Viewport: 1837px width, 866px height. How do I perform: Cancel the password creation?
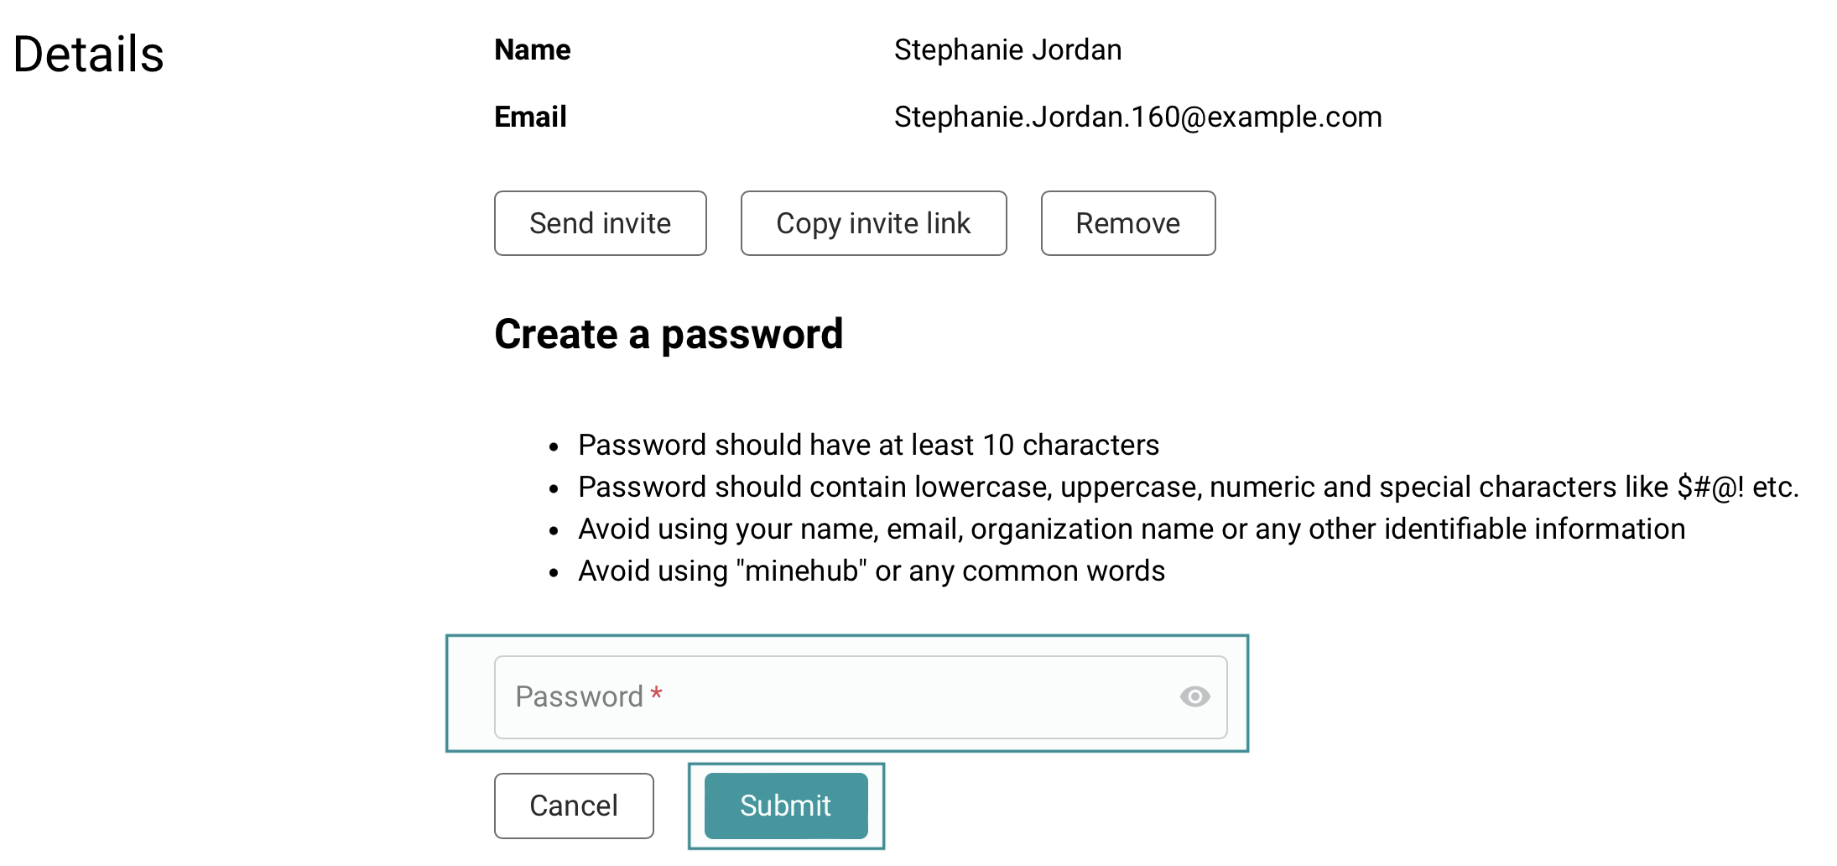pos(574,806)
